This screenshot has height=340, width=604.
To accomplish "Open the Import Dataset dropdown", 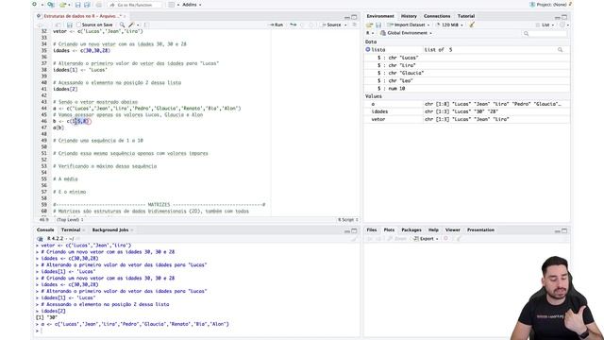I will click(409, 25).
